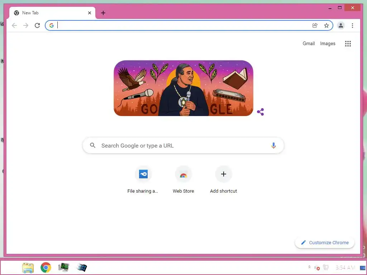The width and height of the screenshot is (367, 275).
Task: Add a new shortcut tile
Action: tap(224, 180)
